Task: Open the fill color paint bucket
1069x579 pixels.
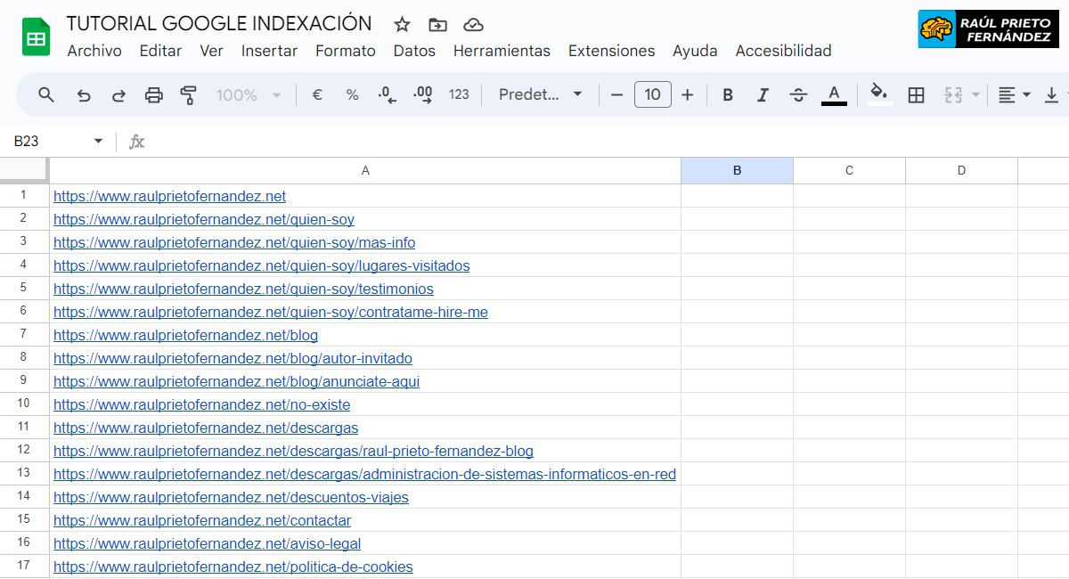Action: tap(879, 94)
